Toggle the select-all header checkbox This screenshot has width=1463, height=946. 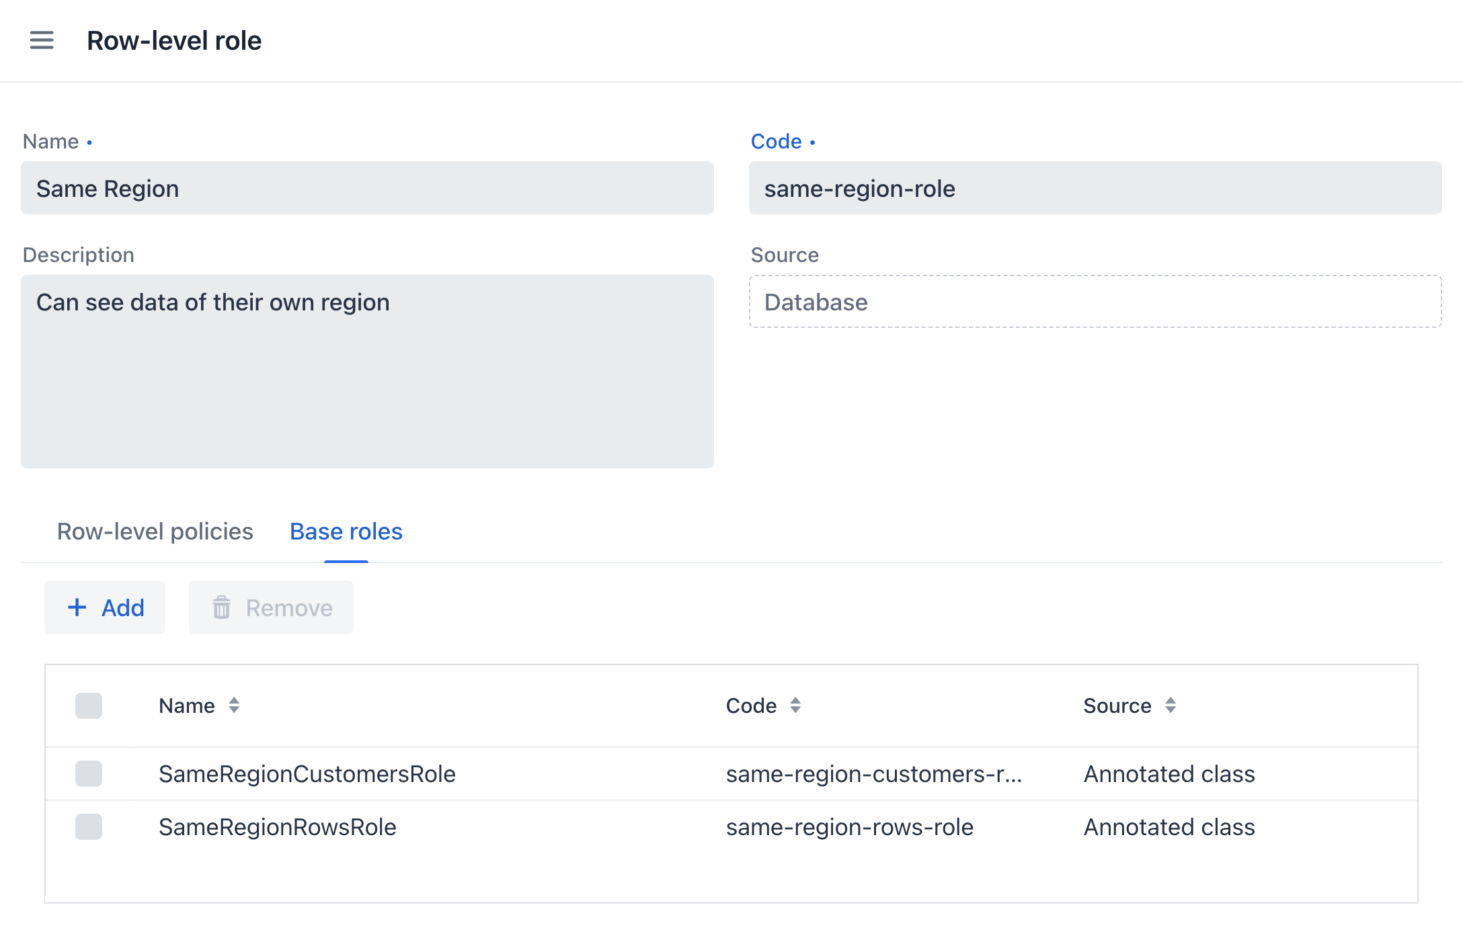coord(89,705)
